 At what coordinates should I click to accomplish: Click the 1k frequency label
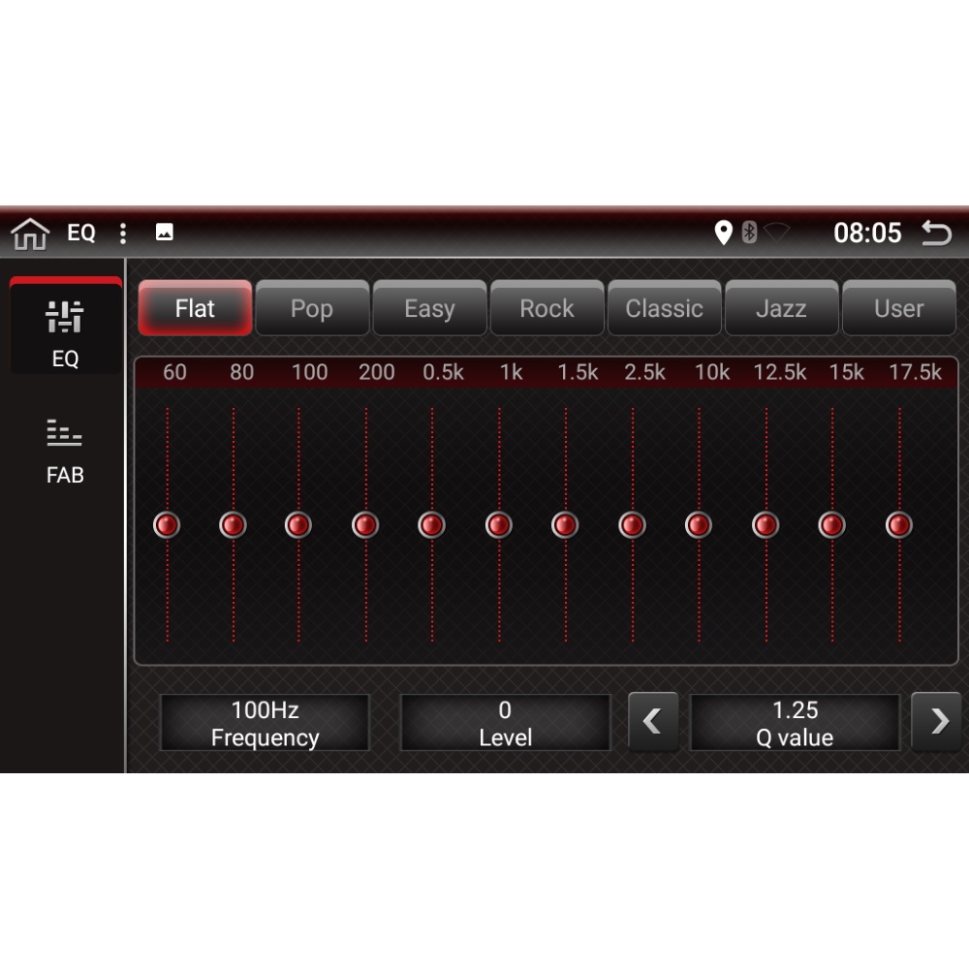click(511, 372)
